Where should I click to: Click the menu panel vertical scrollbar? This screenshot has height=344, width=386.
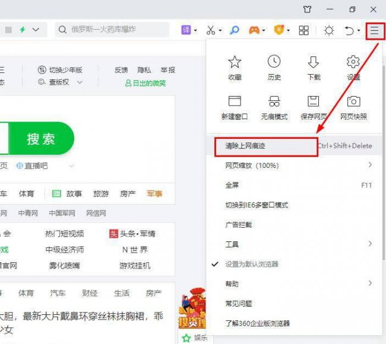[x=384, y=163]
